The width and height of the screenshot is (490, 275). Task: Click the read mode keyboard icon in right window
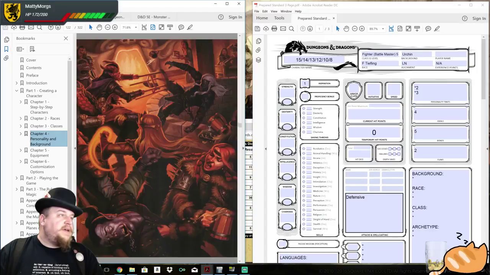coord(417,29)
